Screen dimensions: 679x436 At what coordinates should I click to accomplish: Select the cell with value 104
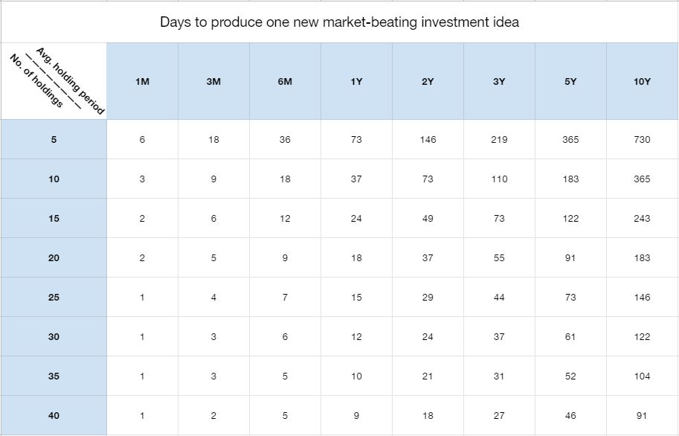pyautogui.click(x=643, y=376)
